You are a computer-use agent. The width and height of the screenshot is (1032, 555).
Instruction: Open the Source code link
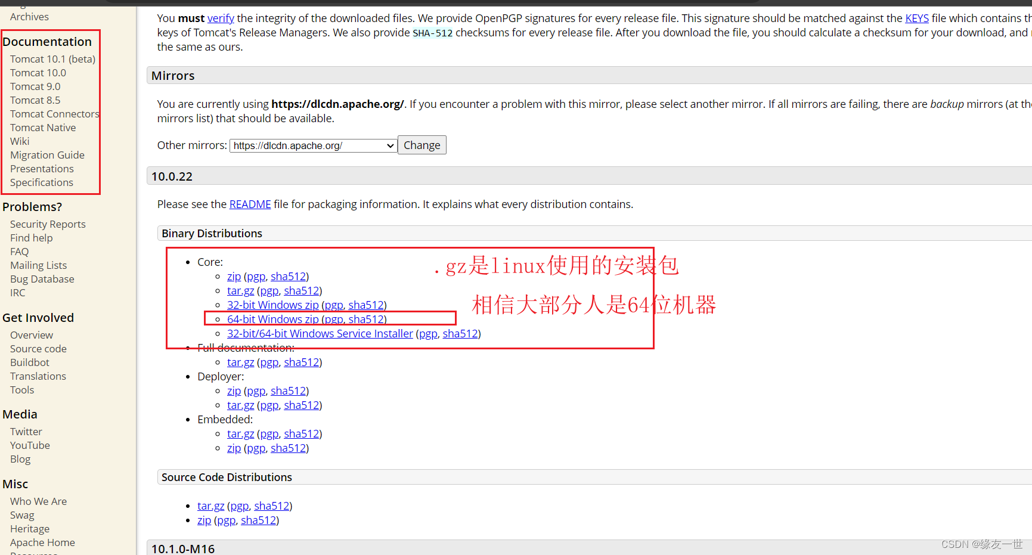pyautogui.click(x=38, y=349)
